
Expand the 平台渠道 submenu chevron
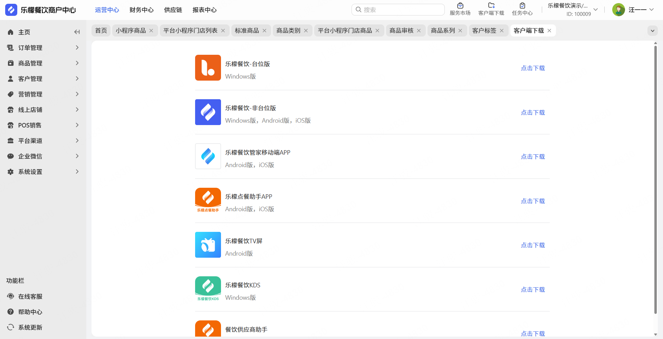point(77,141)
